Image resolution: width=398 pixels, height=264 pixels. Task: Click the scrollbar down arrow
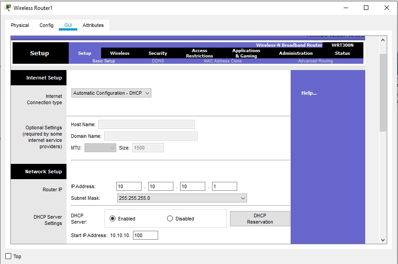[383, 240]
